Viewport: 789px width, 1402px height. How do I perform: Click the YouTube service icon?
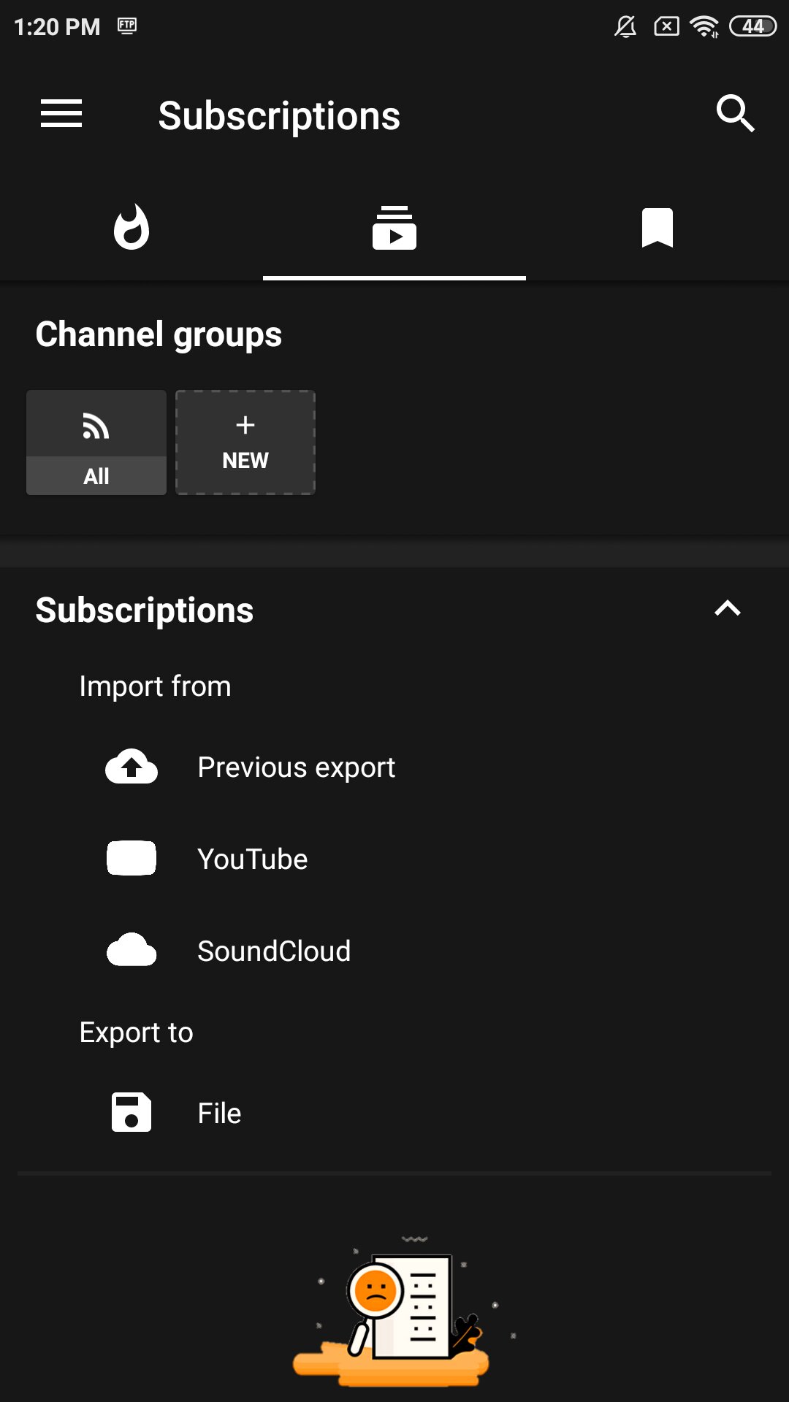click(x=131, y=859)
